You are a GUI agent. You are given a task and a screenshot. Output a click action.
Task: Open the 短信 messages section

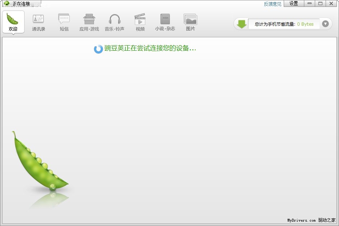tap(64, 22)
